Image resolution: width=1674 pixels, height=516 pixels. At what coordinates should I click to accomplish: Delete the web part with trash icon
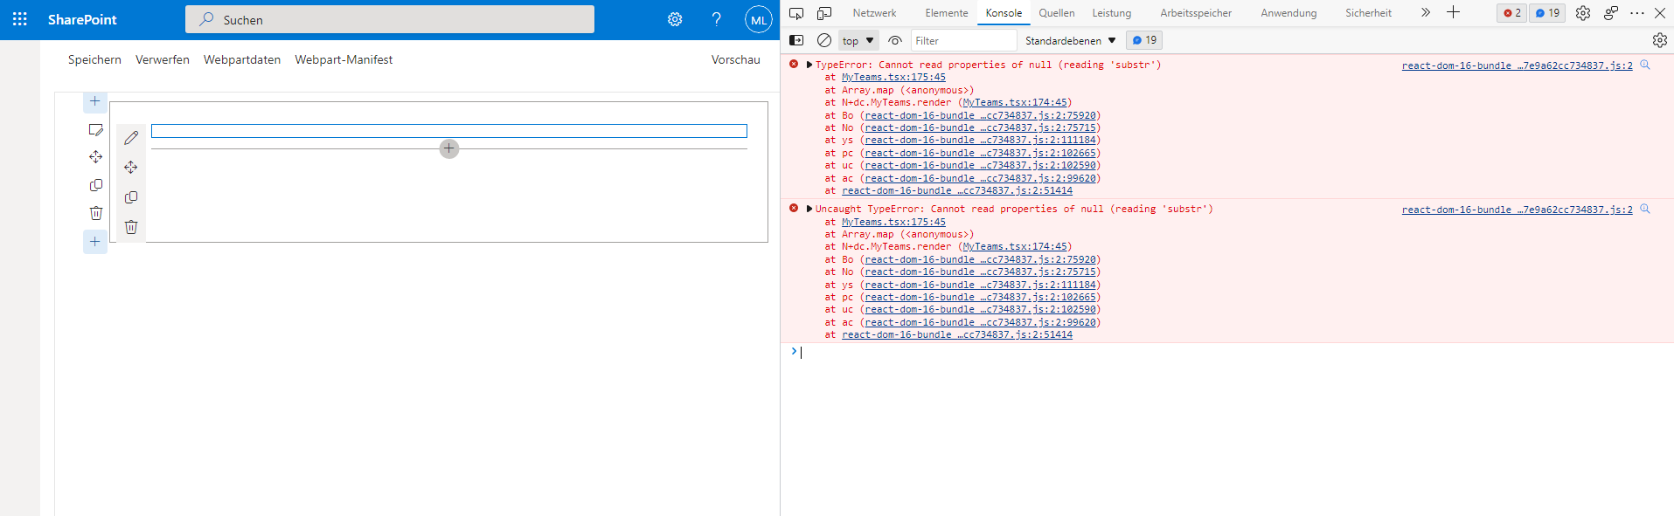point(131,227)
